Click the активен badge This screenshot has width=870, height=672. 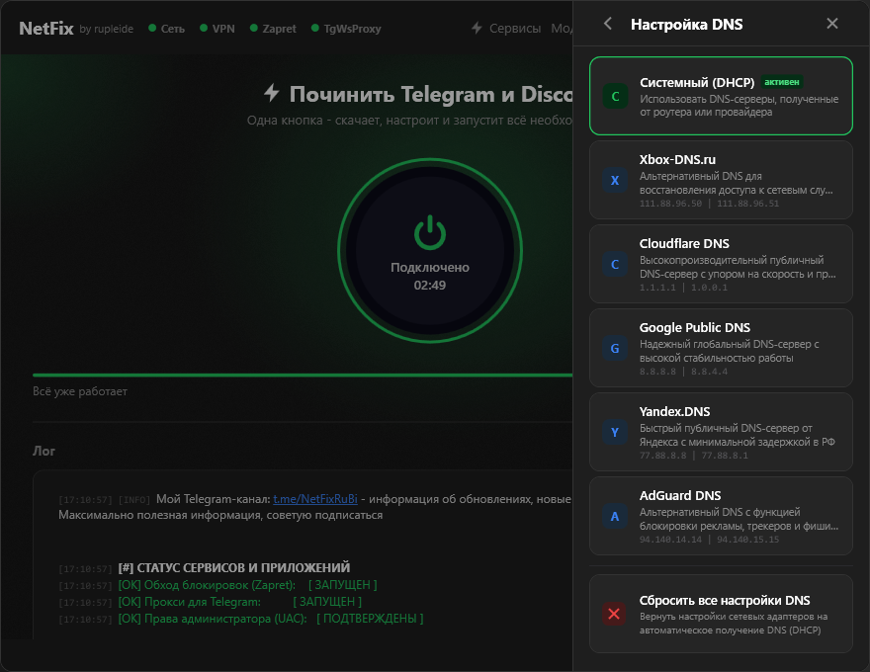pyautogui.click(x=782, y=82)
